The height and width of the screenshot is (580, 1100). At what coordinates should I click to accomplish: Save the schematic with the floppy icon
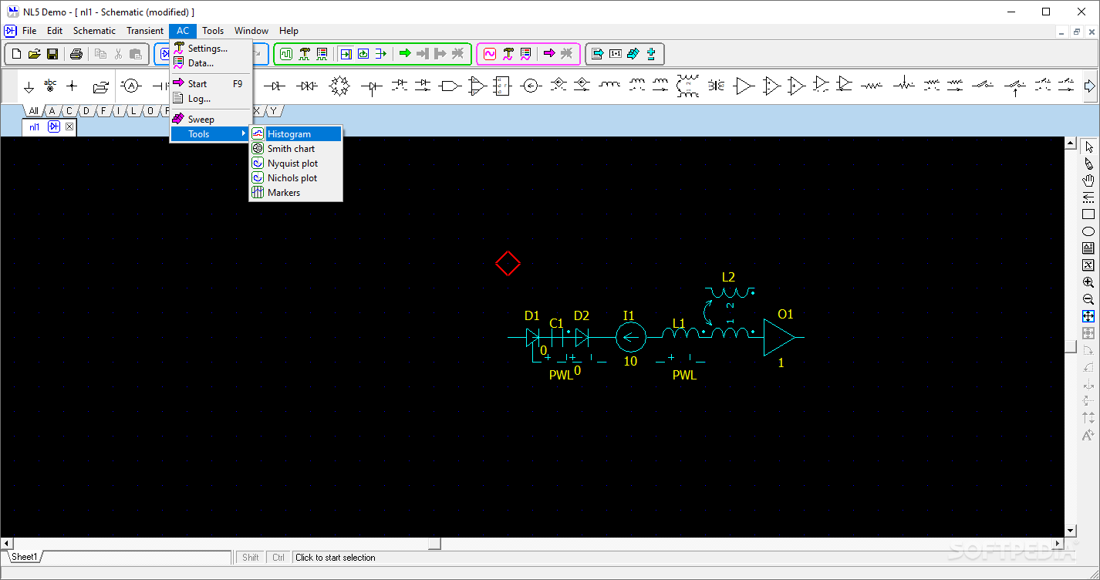(52, 54)
